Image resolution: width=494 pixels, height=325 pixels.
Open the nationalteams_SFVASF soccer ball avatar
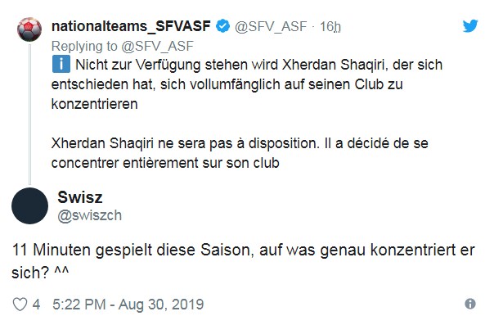coord(29,29)
